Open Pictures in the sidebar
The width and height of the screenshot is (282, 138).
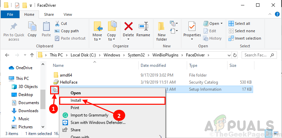point(22,127)
